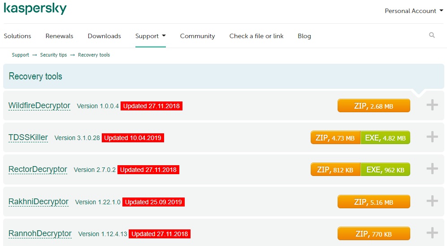
Task: Click the Version 2.7.0.2 text
Action: pyautogui.click(x=95, y=170)
